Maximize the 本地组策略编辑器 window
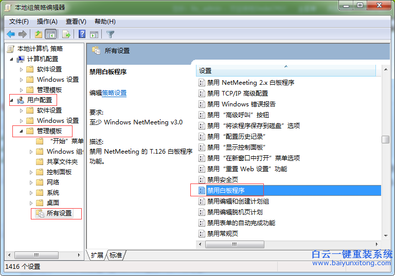395x276 pixels. coord(360,6)
